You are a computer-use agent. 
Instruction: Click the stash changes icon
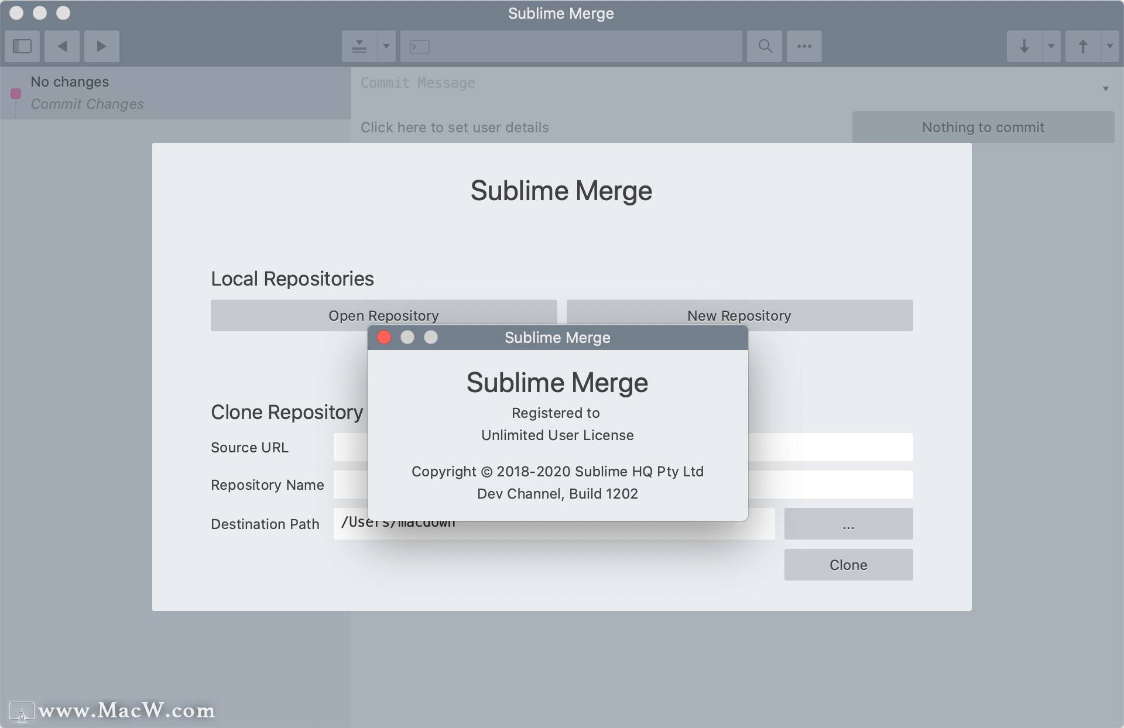coord(359,46)
